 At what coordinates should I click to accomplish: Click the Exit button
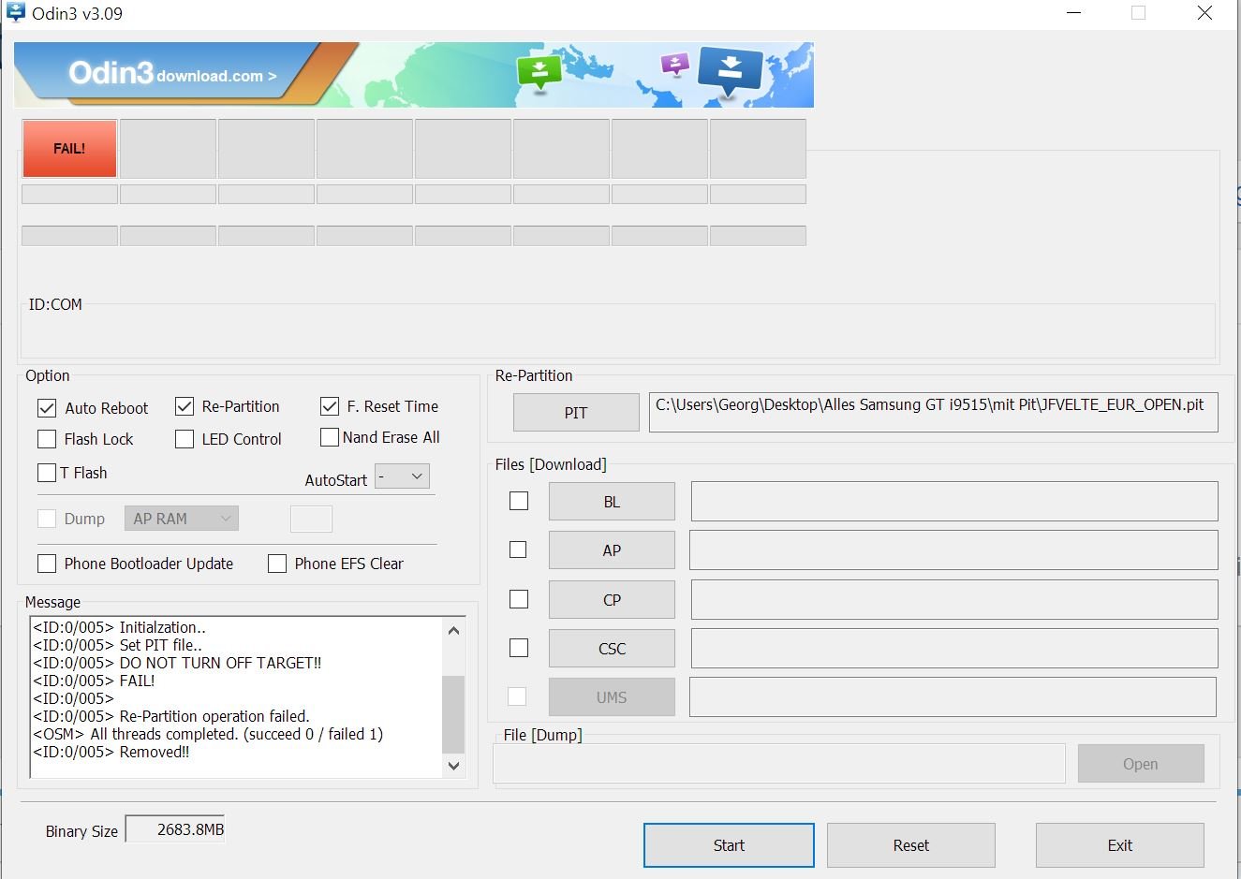(x=1120, y=845)
